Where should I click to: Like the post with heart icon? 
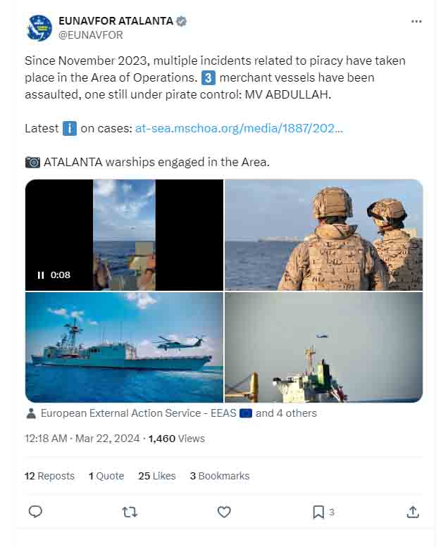click(224, 512)
